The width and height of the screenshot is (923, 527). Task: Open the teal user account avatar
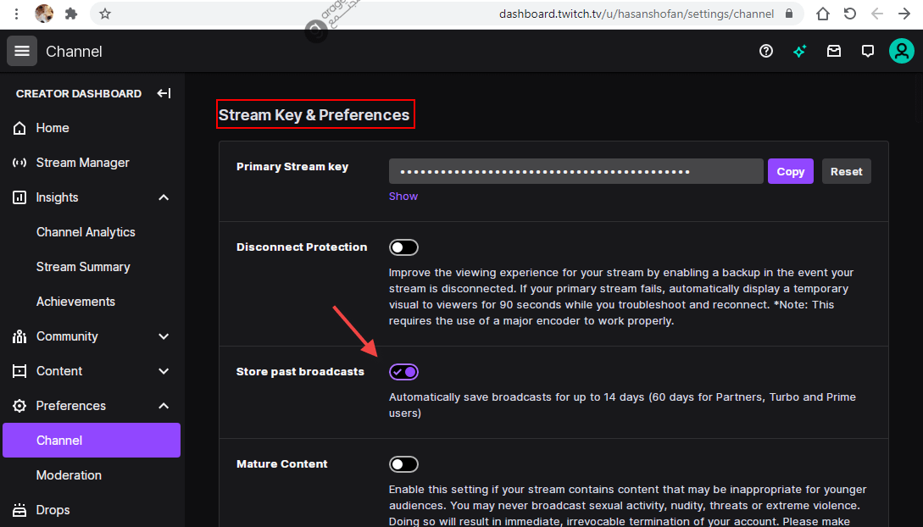coord(901,51)
